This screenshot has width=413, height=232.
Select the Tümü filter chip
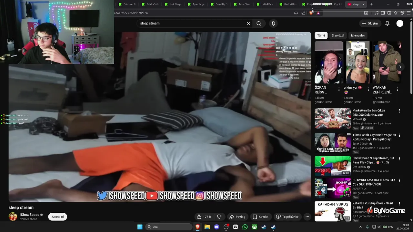click(321, 35)
